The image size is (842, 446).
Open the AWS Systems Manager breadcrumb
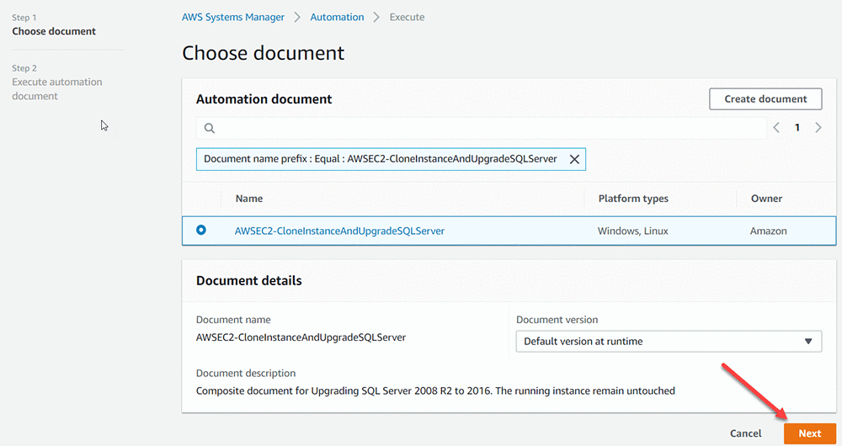(233, 17)
